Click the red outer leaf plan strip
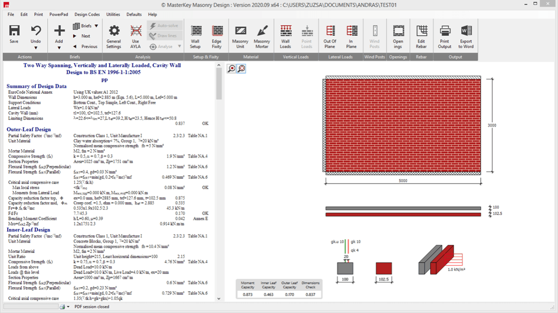 (x=403, y=215)
